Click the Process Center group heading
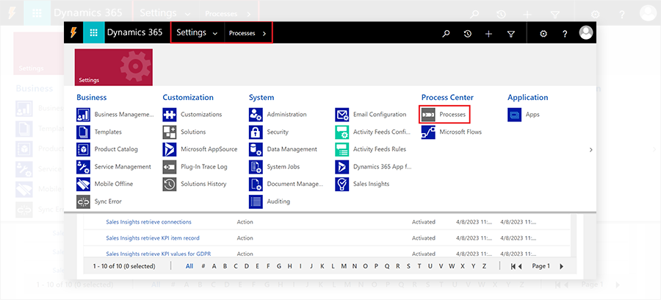The height and width of the screenshot is (300, 661). point(447,98)
